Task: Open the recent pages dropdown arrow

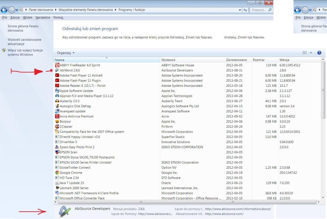Action: pyautogui.click(x=17, y=10)
